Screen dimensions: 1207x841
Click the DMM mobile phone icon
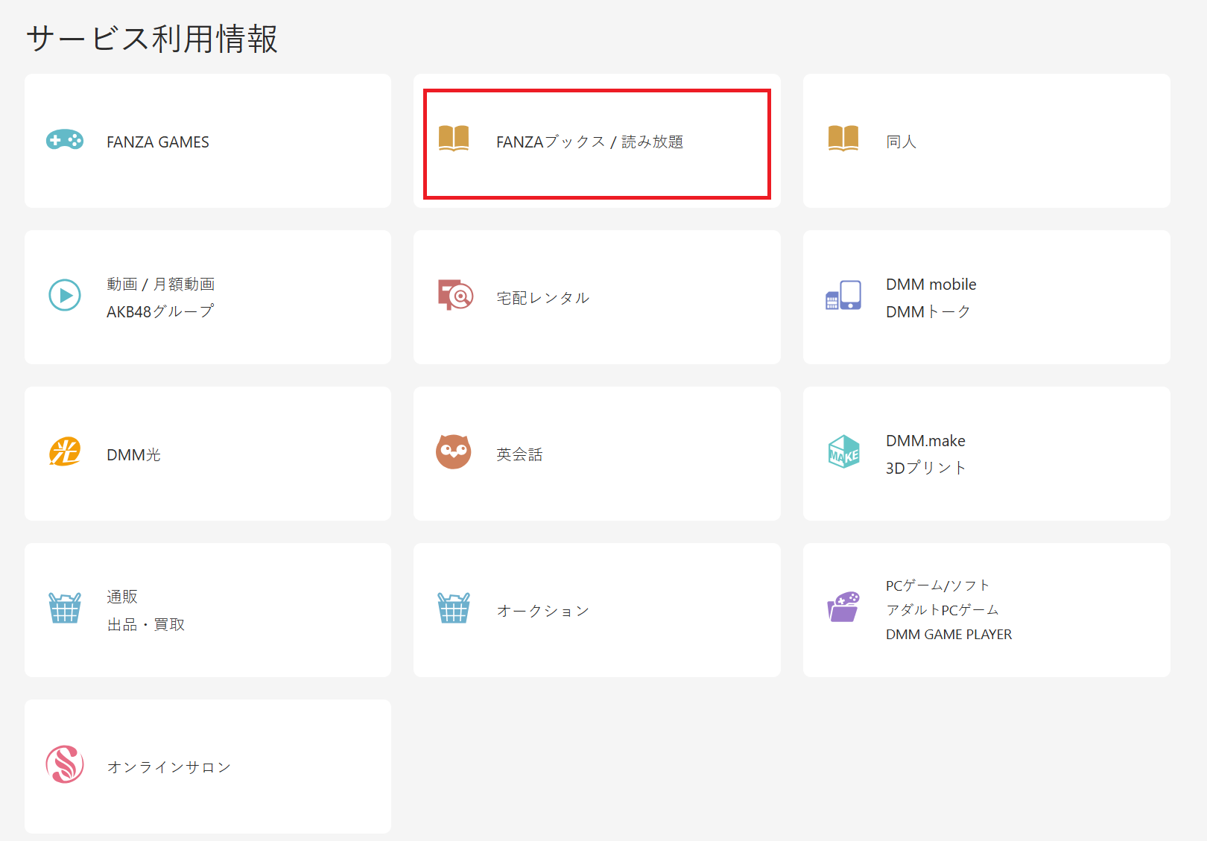(843, 295)
